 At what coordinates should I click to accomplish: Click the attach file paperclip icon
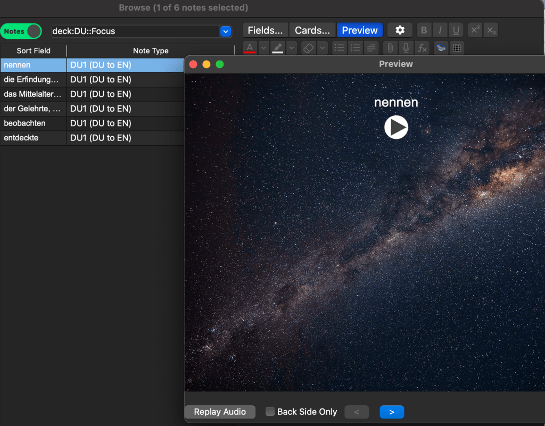390,48
